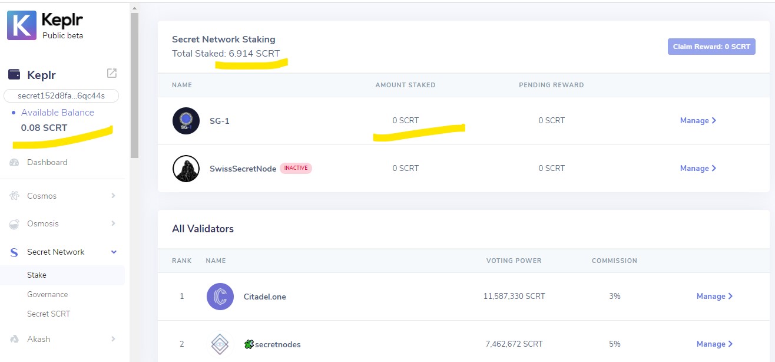Click the Keplr logo icon
The height and width of the screenshot is (362, 775).
(22, 25)
